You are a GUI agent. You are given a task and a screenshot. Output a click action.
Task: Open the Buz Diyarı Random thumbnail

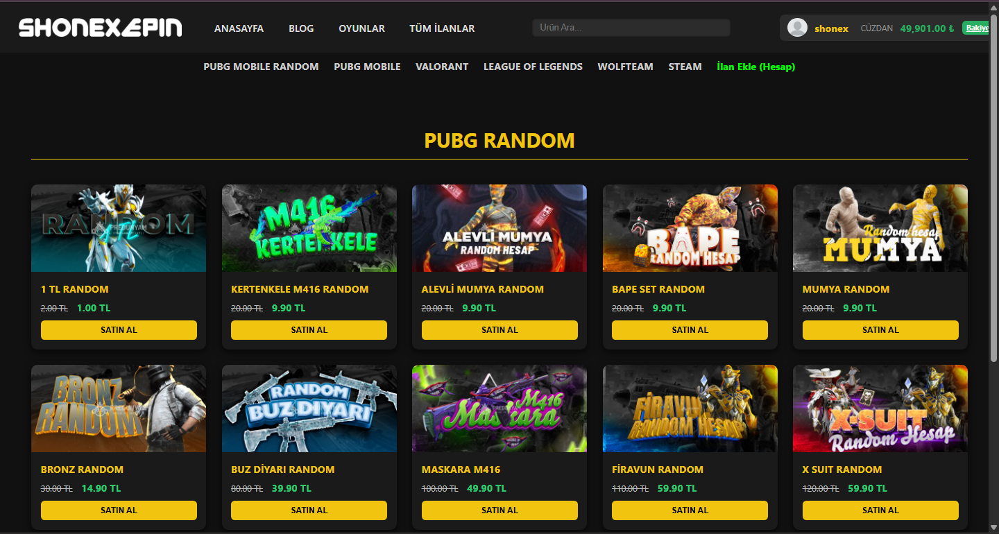click(309, 408)
